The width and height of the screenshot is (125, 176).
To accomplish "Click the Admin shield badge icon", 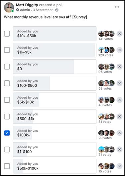I will coord(17,10).
